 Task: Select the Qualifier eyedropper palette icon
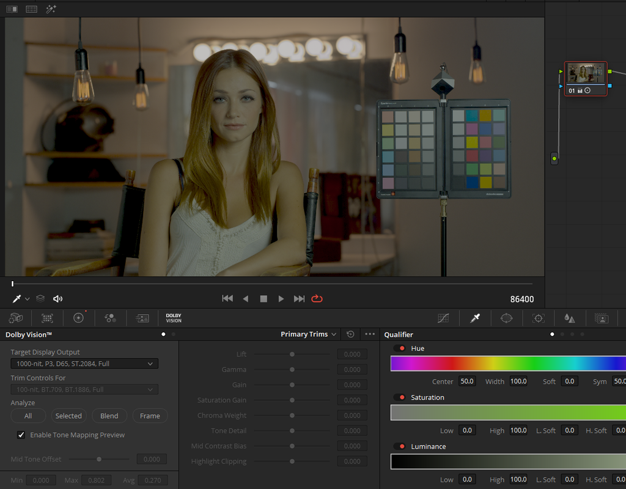475,318
